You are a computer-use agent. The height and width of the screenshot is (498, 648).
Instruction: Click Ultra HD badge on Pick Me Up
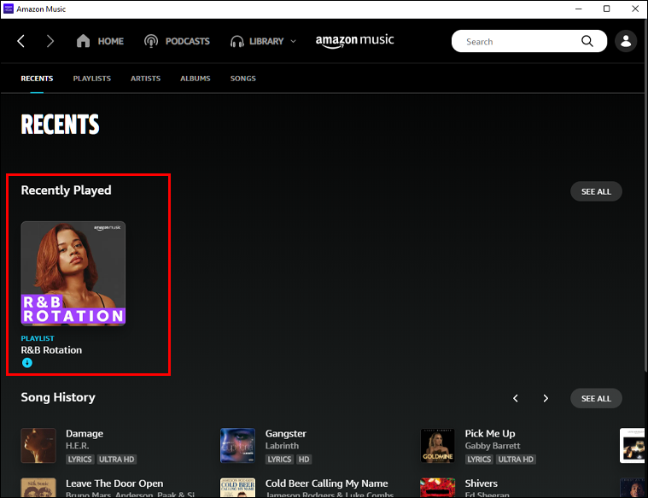click(x=516, y=459)
